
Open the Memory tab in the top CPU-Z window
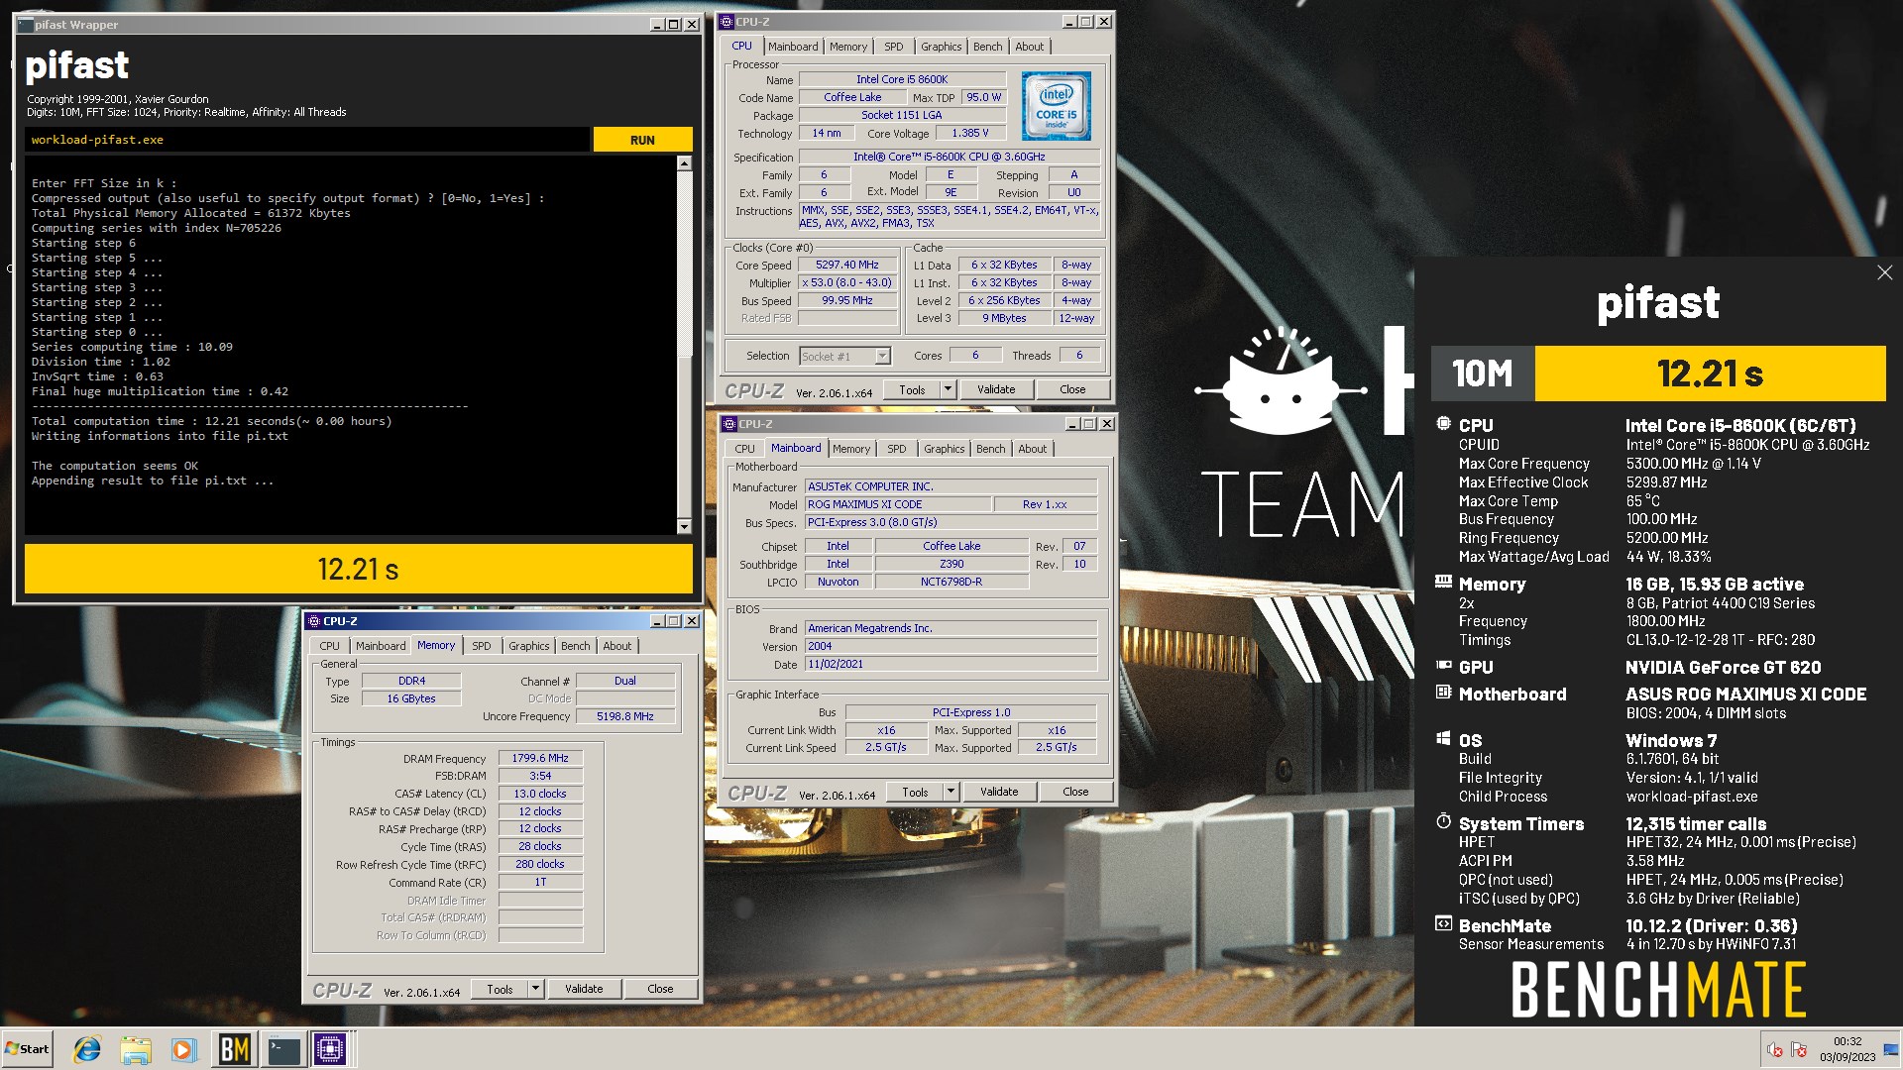pos(848,47)
